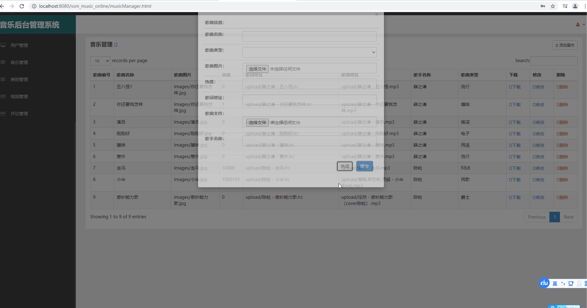Go back using the browser back arrow
This screenshot has height=308, width=587.
(2, 6)
